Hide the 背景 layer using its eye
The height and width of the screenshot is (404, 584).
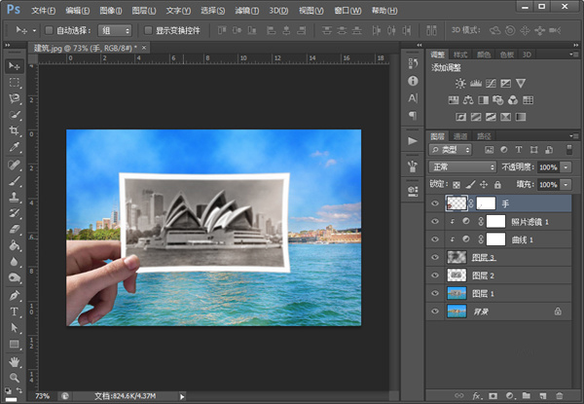(435, 311)
